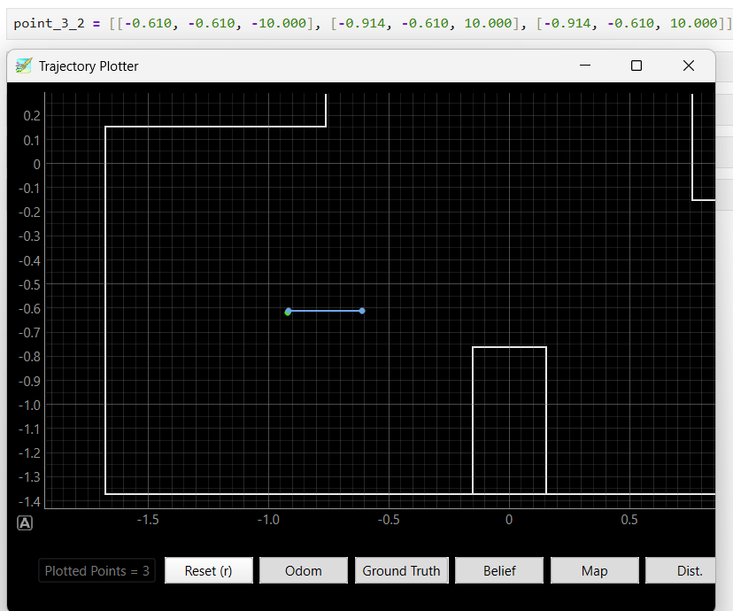This screenshot has width=733, height=611.
Task: Minimize the Trajectory Plotter window
Action: pos(585,66)
